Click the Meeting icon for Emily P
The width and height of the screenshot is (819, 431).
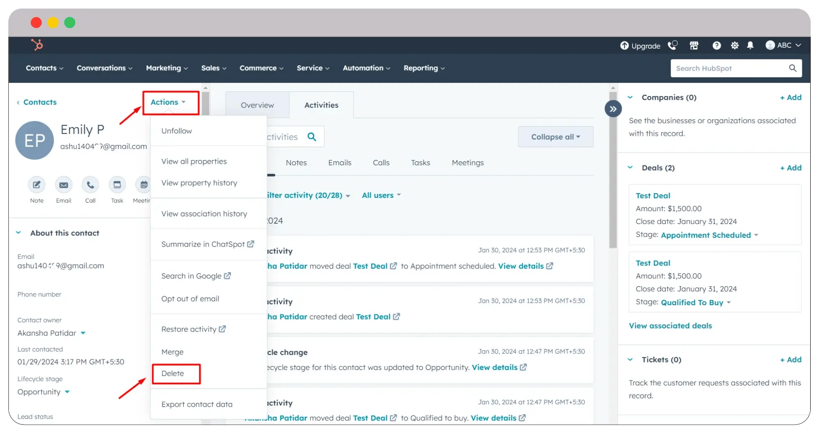143,184
